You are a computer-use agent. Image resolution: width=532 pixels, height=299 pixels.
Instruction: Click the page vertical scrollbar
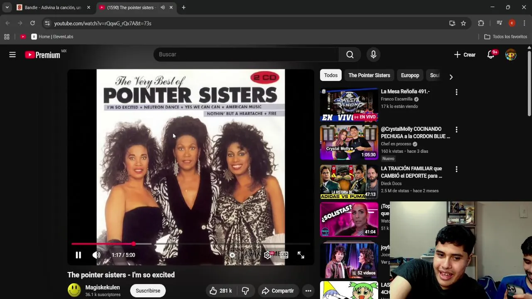pos(529,83)
